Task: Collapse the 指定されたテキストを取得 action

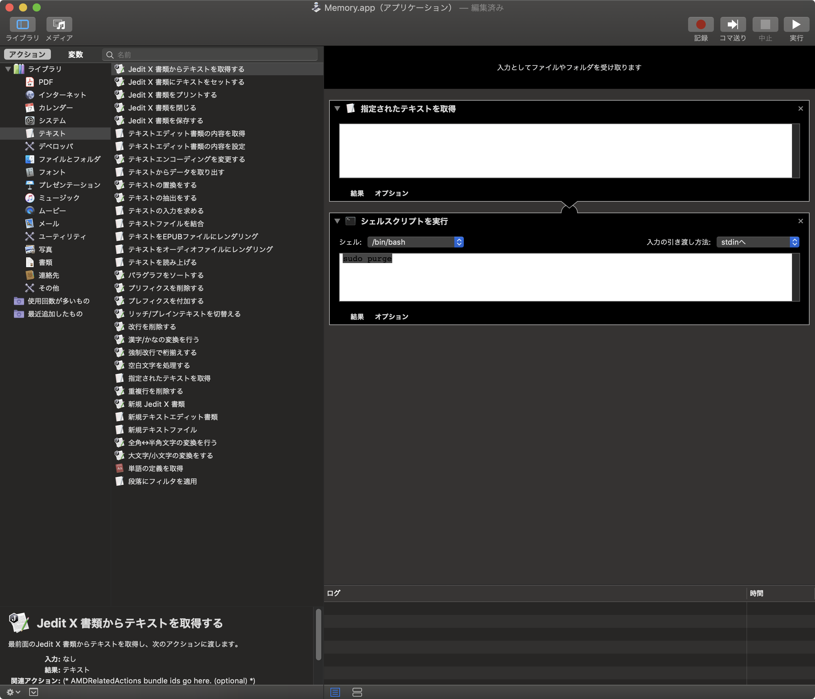Action: tap(337, 108)
